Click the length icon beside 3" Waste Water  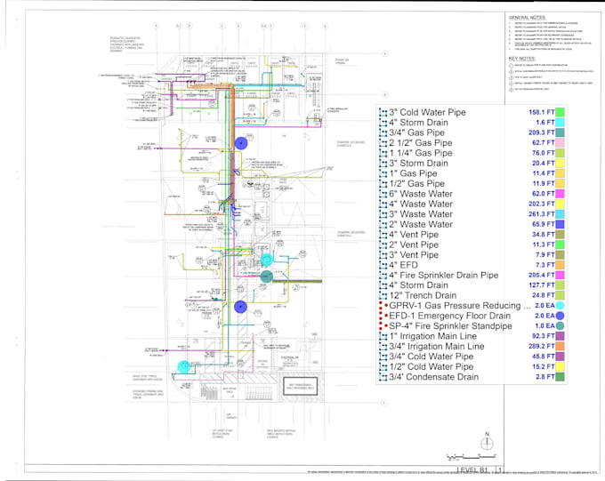click(383, 214)
